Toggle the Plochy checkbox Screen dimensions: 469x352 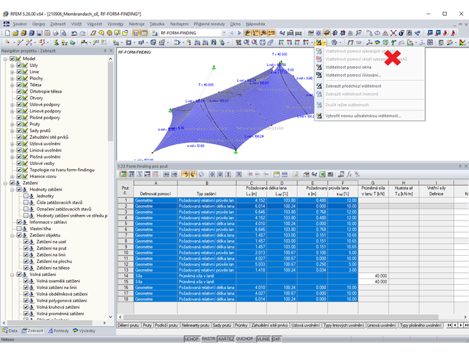(19, 78)
